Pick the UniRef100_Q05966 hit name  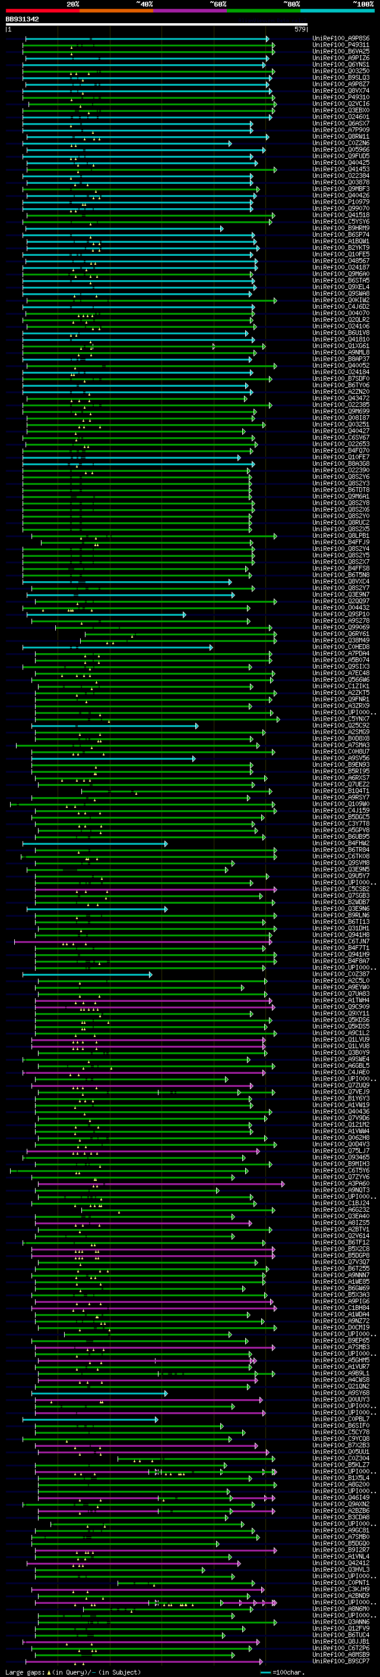pos(341,150)
